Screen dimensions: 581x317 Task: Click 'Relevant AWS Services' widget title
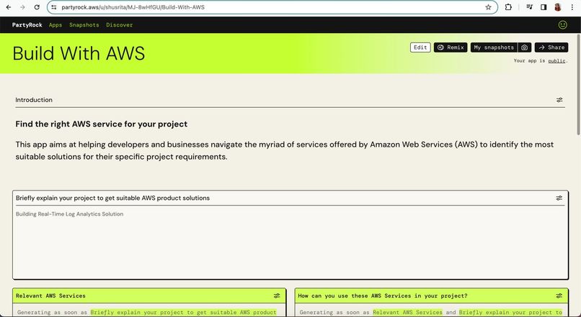point(50,295)
